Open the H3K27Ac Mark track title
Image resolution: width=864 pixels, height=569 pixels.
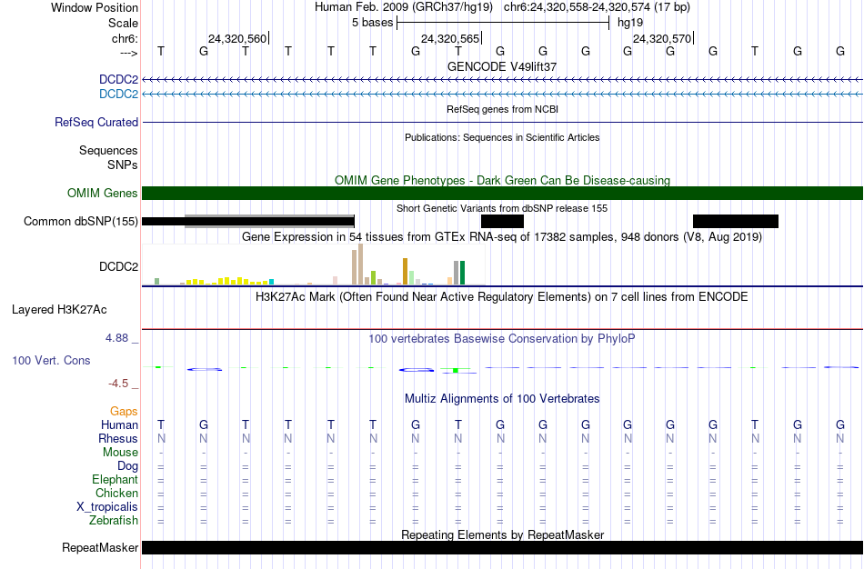(x=502, y=297)
